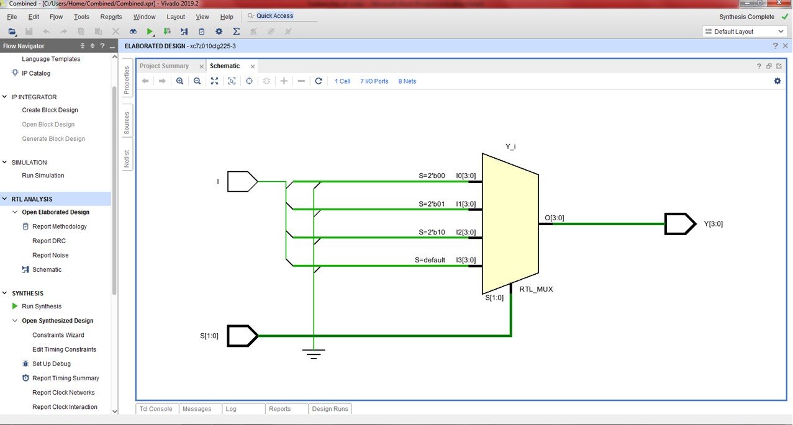Screen dimensions: 793x425
Task: Open the Default Layout dropdown
Action: pos(746,32)
